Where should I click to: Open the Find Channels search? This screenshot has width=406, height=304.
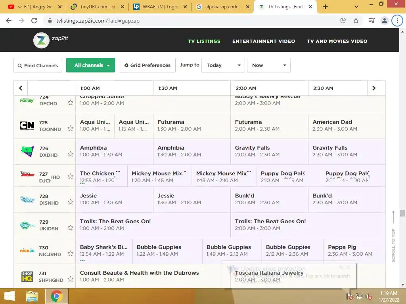(x=38, y=65)
